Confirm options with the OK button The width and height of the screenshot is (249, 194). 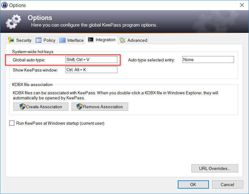point(193,185)
